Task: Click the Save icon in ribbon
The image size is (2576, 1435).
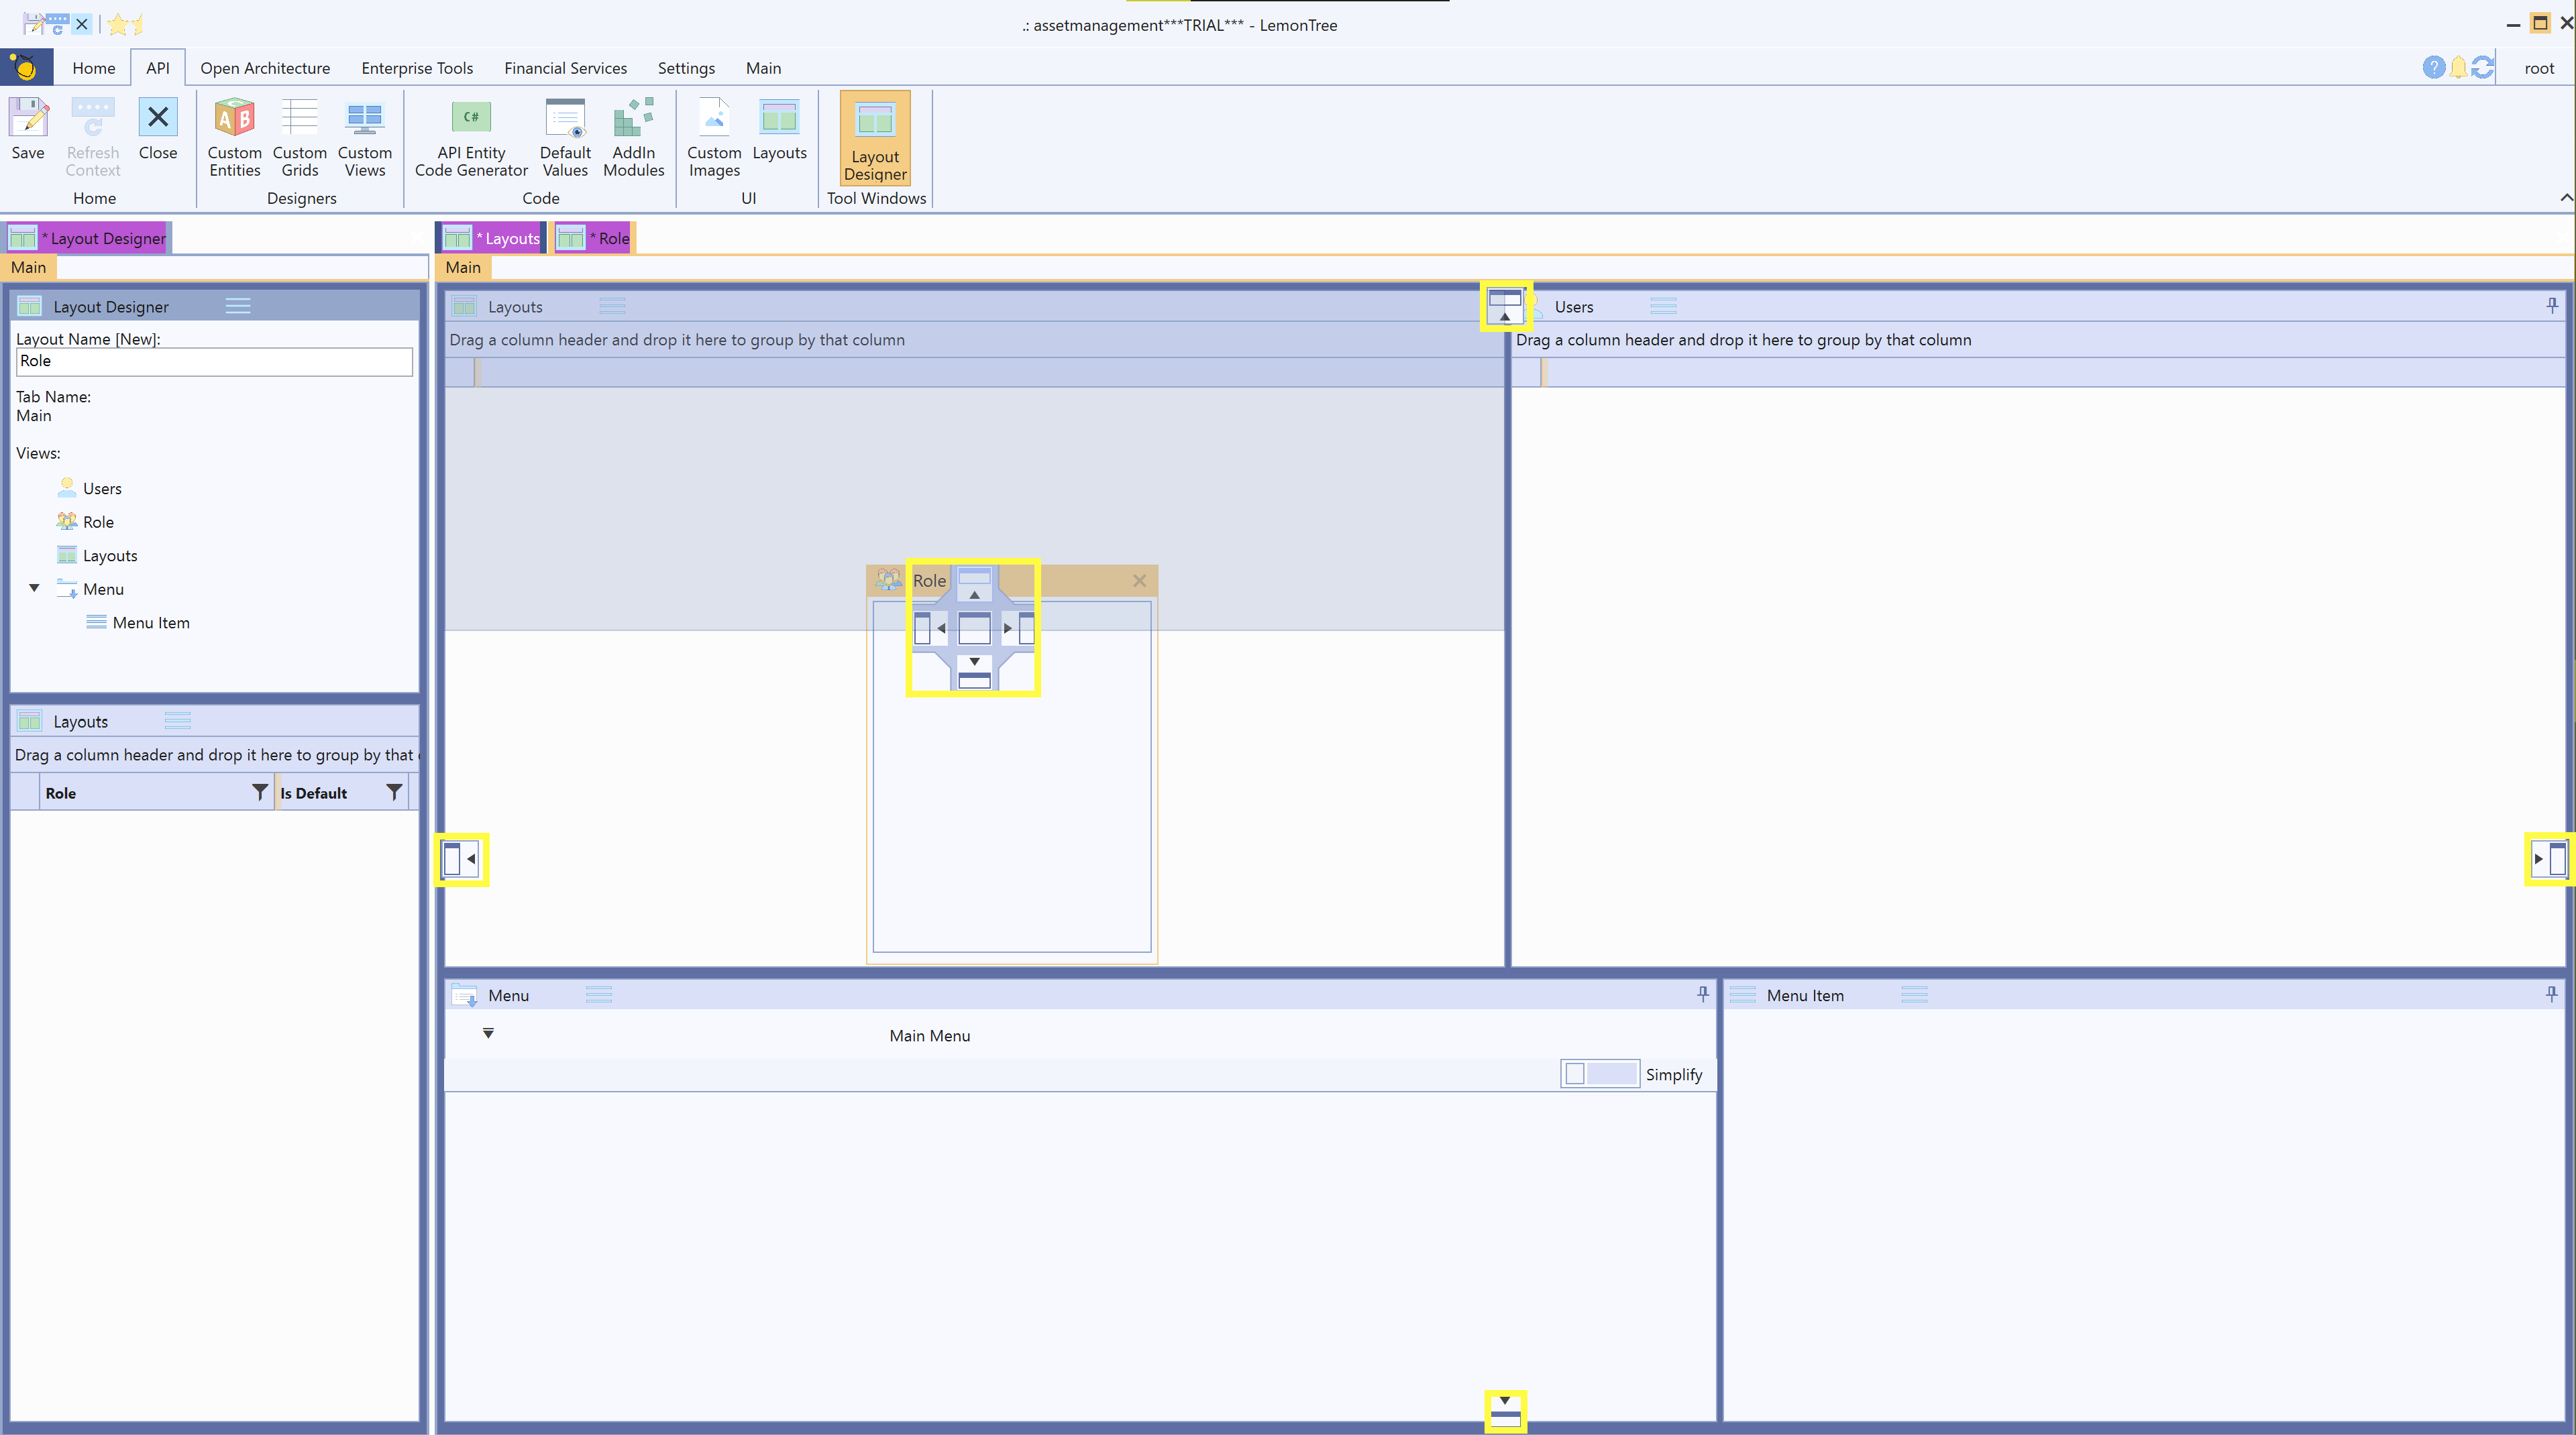Action: click(28, 119)
